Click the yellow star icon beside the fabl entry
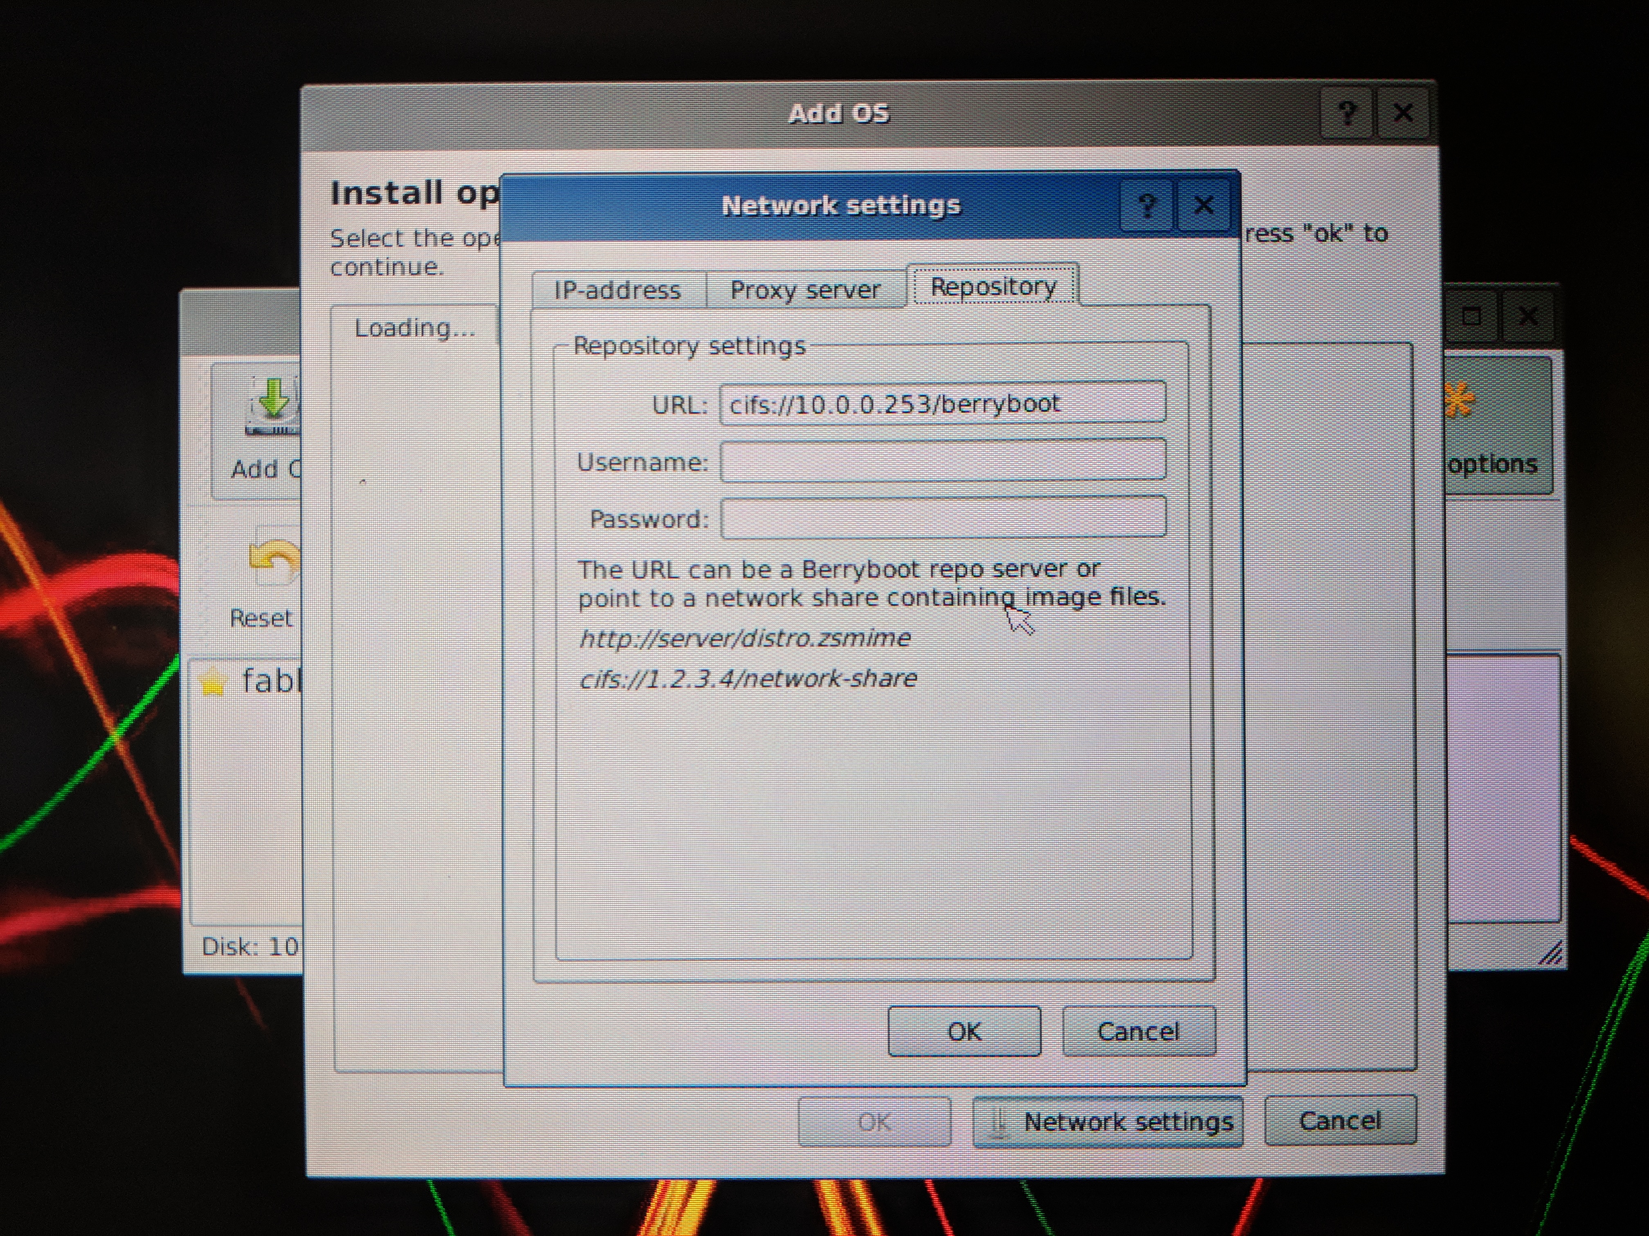The height and width of the screenshot is (1236, 1649). coord(213,683)
